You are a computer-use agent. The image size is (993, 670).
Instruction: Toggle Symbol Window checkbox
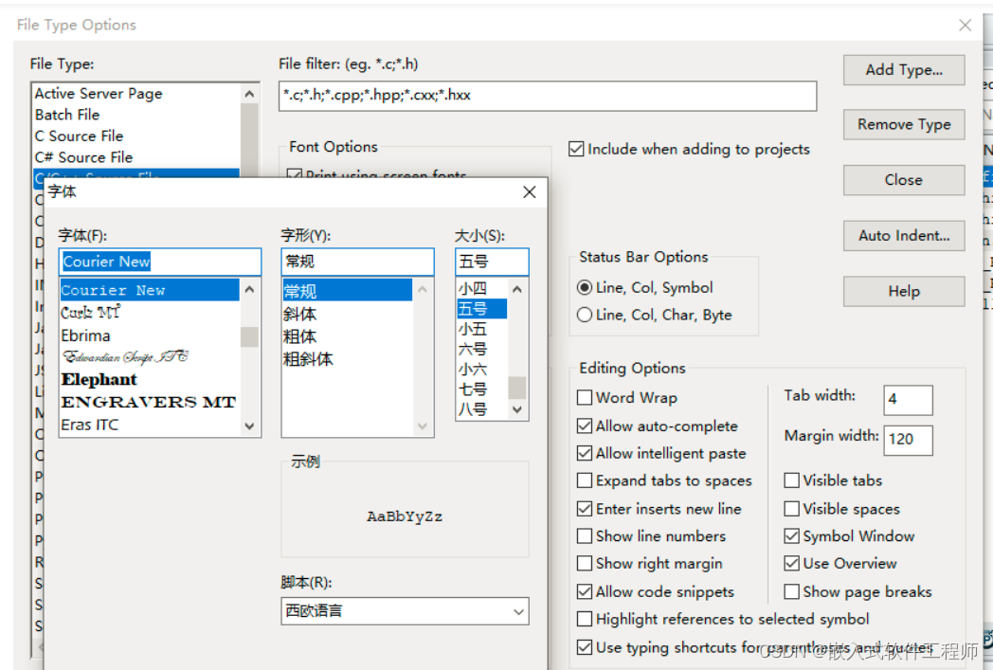click(x=849, y=536)
